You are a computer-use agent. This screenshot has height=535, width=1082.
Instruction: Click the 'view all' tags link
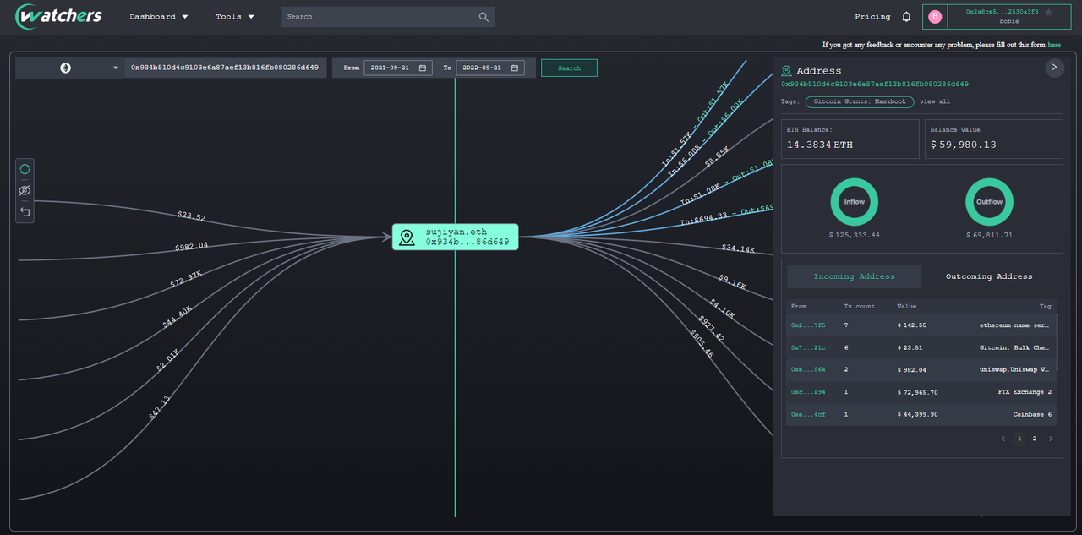click(x=934, y=101)
